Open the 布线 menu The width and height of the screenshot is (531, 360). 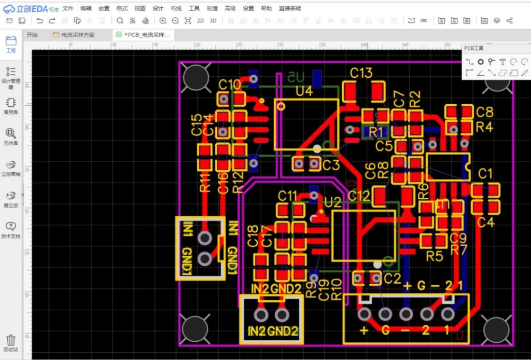click(176, 8)
